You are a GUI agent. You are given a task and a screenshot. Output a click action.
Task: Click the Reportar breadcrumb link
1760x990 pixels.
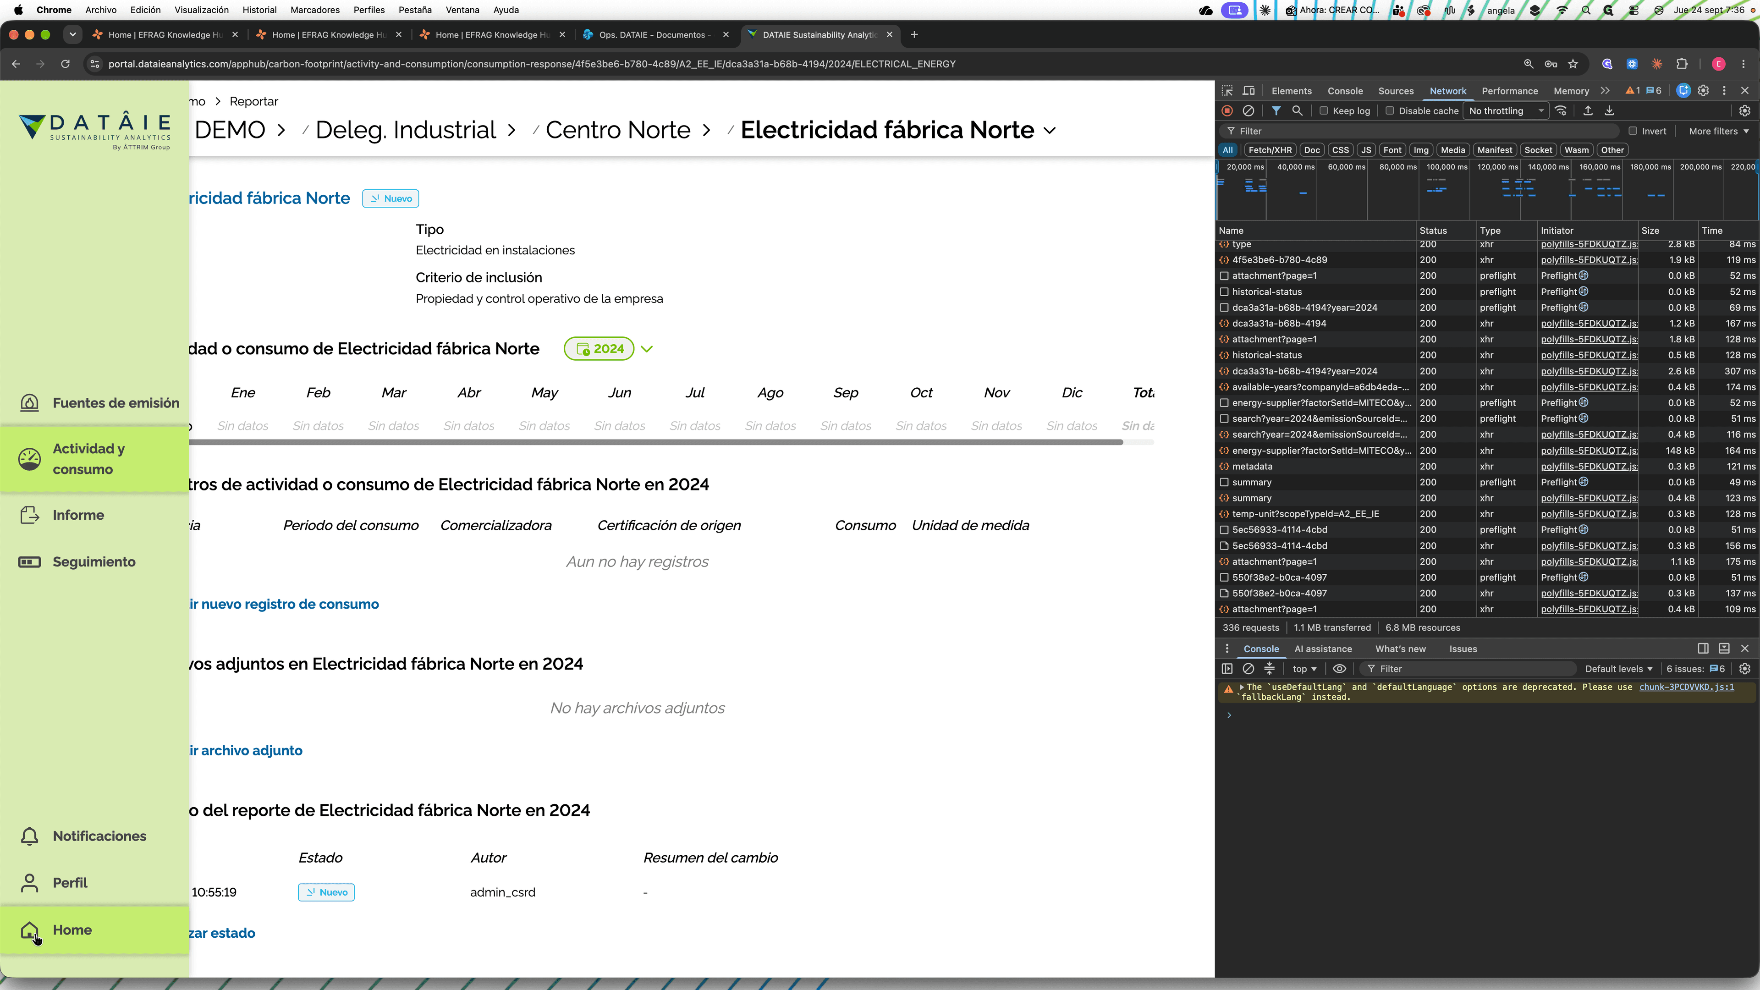254,102
